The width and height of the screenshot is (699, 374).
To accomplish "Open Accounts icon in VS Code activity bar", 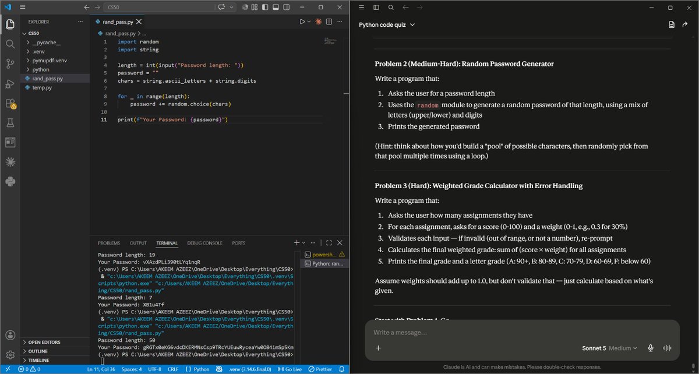I will coord(10,335).
